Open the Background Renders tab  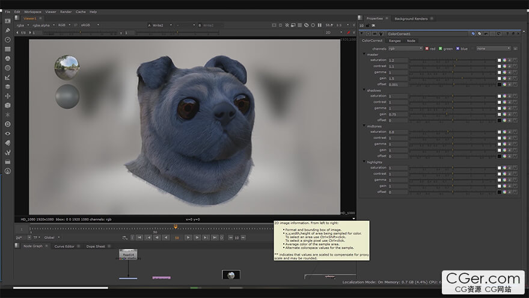[411, 19]
